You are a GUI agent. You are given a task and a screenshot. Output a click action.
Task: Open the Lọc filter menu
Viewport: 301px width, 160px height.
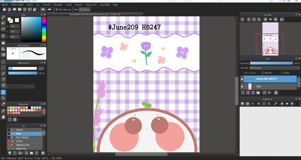[38, 5]
